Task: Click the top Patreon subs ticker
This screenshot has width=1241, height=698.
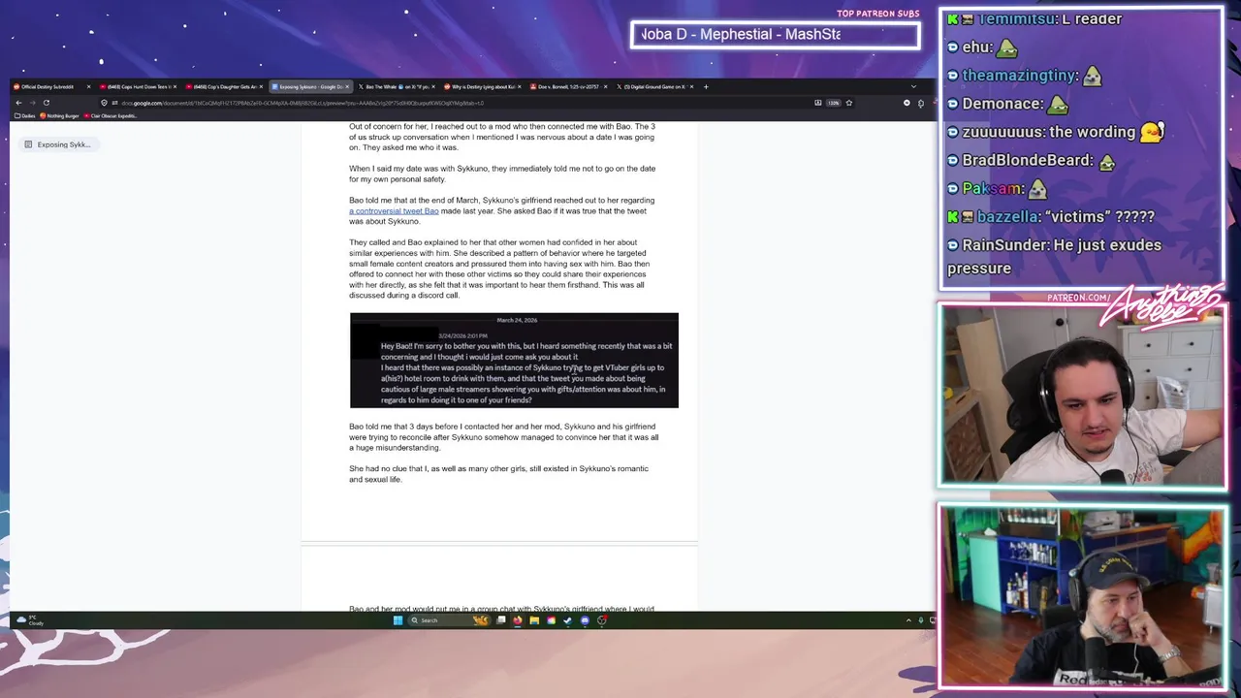Action: 775,35
